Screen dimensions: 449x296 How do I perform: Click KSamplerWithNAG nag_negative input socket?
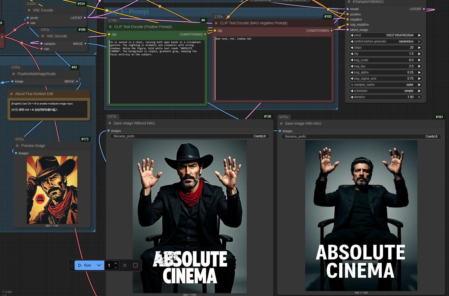click(x=348, y=24)
